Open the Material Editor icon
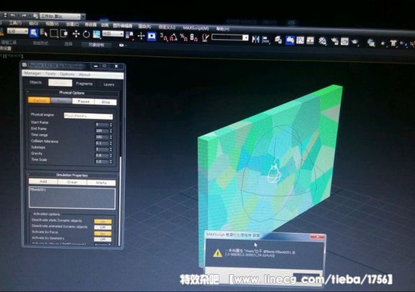Image resolution: width=415 pixels, height=292 pixels. [322, 41]
